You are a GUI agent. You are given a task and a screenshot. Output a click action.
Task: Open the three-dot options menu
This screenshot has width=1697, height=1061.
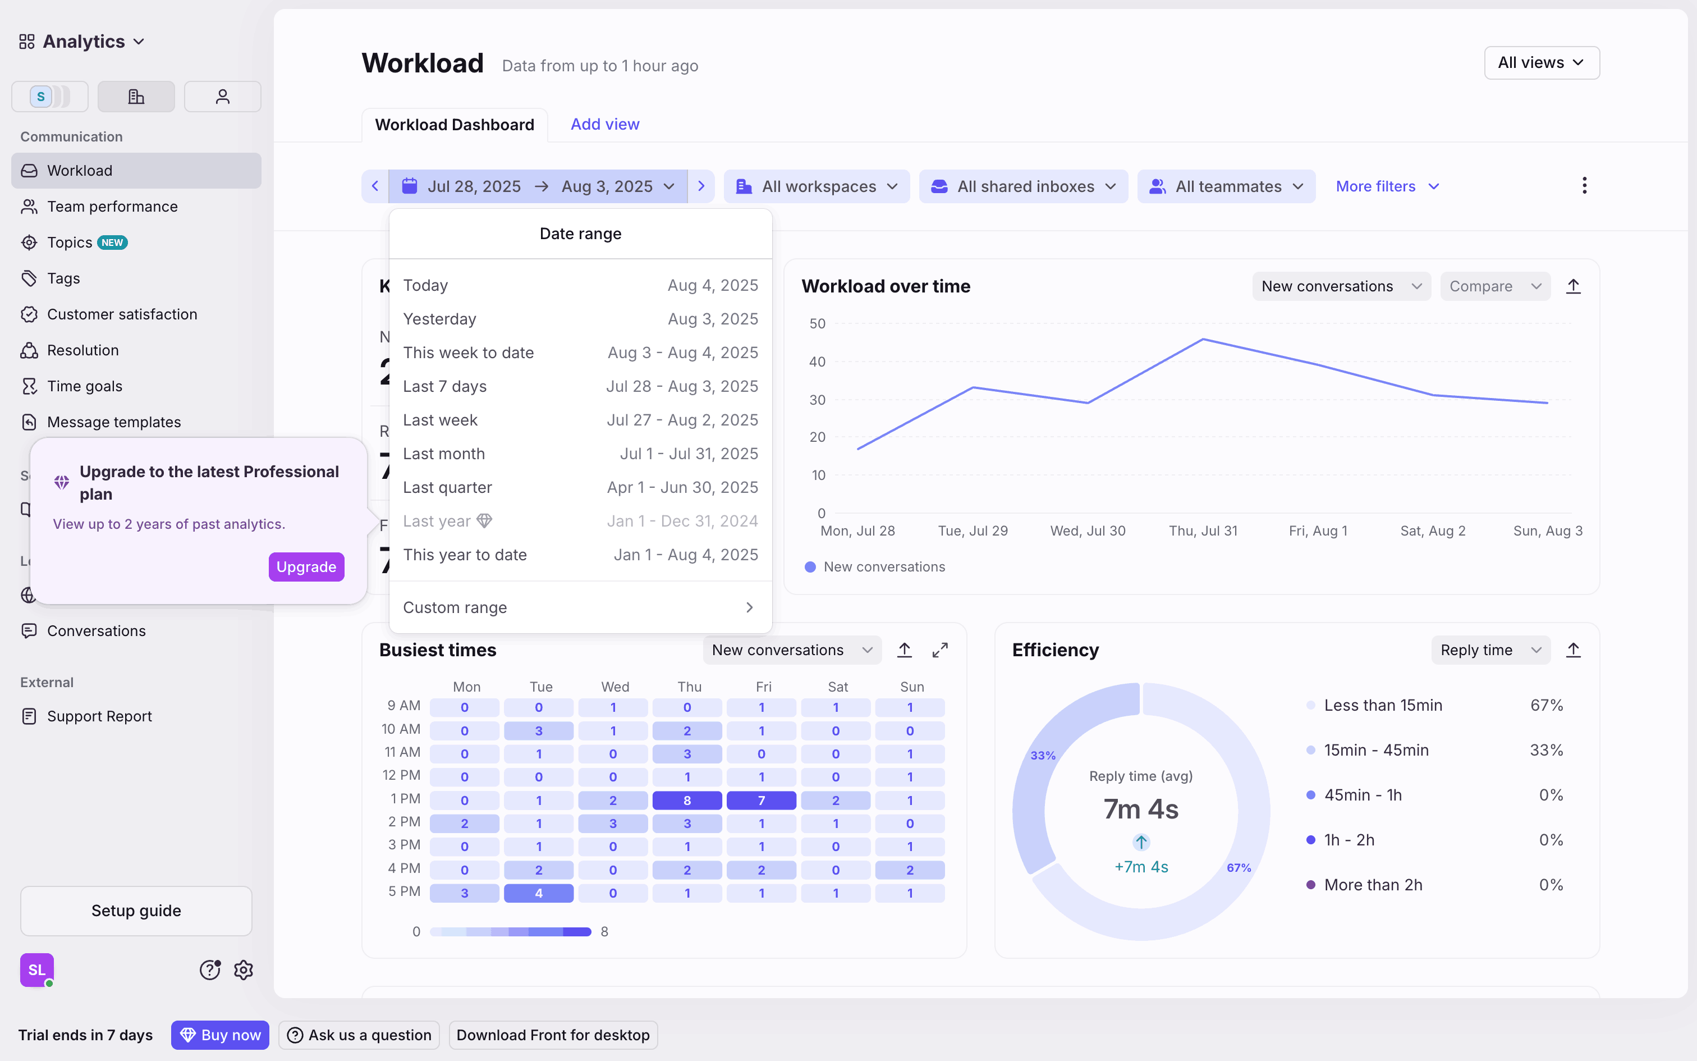[1584, 186]
